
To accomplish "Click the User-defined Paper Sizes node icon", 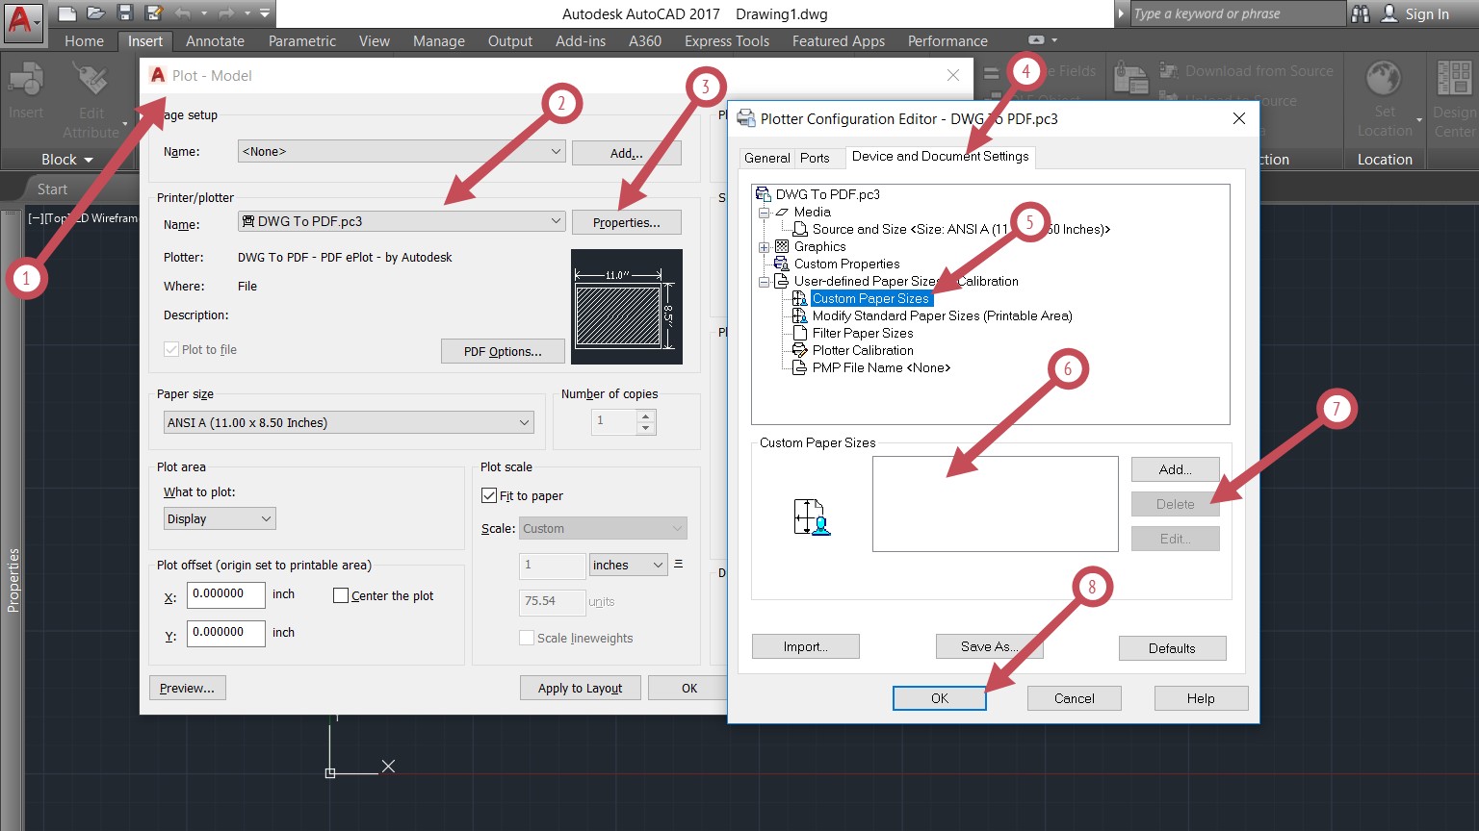I will pos(782,281).
